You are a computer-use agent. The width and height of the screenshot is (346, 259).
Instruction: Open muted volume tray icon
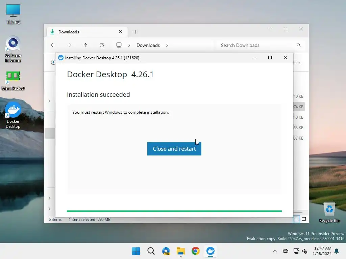305,251
